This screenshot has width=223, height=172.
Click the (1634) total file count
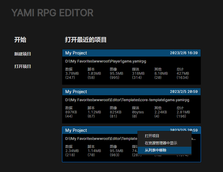click(182, 77)
